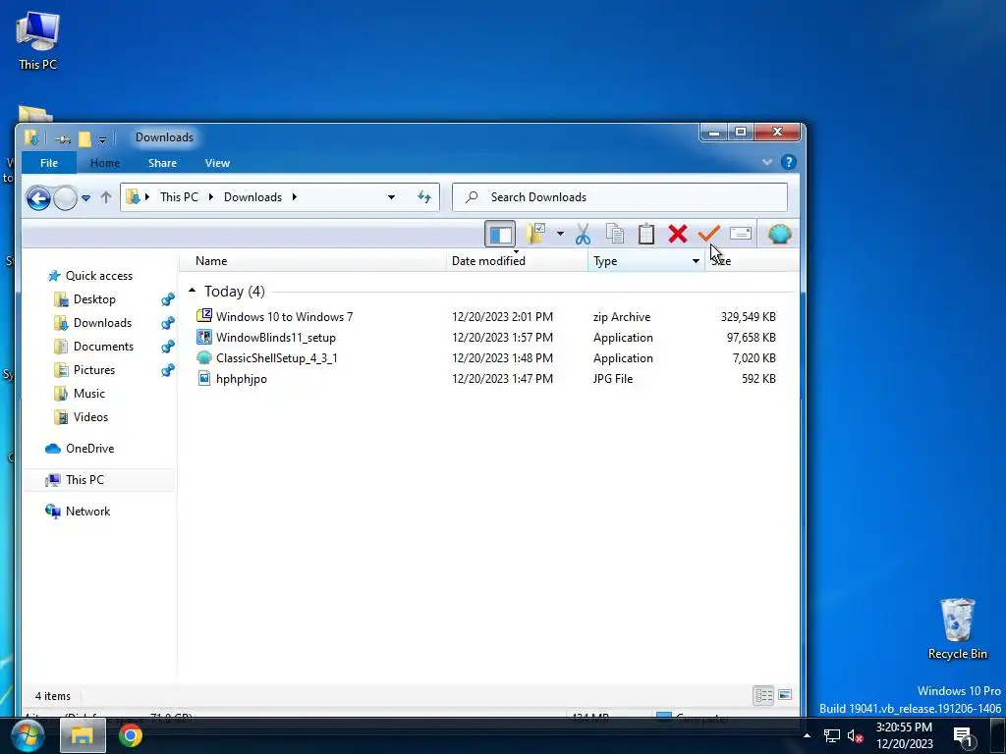Select Windows 10 to Windows 7 zip file
Viewport: 1006px width, 754px height.
486,317
